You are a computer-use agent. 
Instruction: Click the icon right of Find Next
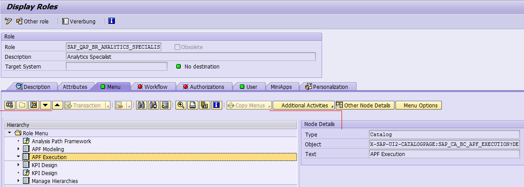[165, 105]
